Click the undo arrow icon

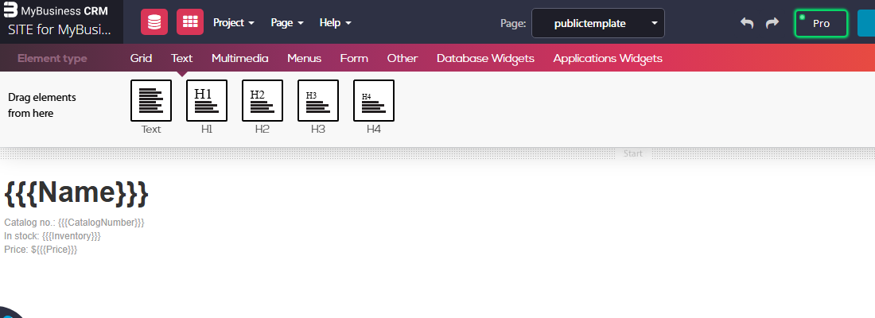[747, 23]
